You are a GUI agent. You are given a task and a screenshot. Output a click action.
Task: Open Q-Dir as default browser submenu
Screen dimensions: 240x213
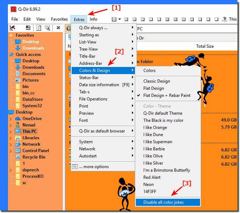[103, 131]
